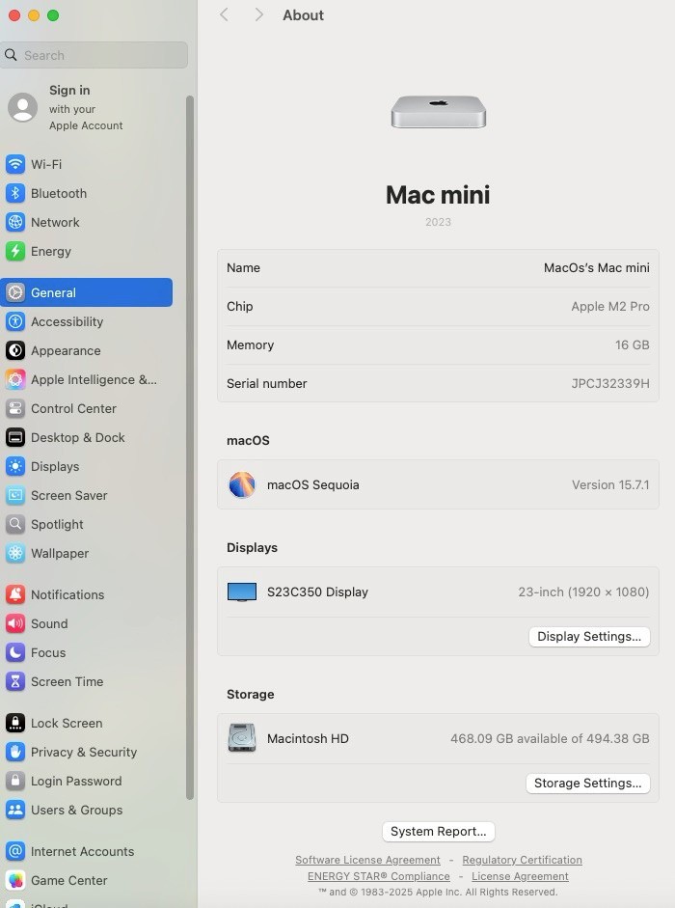675x908 pixels.
Task: Open Users & Groups icon
Action: 15,810
